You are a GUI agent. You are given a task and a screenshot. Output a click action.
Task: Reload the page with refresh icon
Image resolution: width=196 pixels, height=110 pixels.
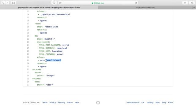[x=136, y=3]
